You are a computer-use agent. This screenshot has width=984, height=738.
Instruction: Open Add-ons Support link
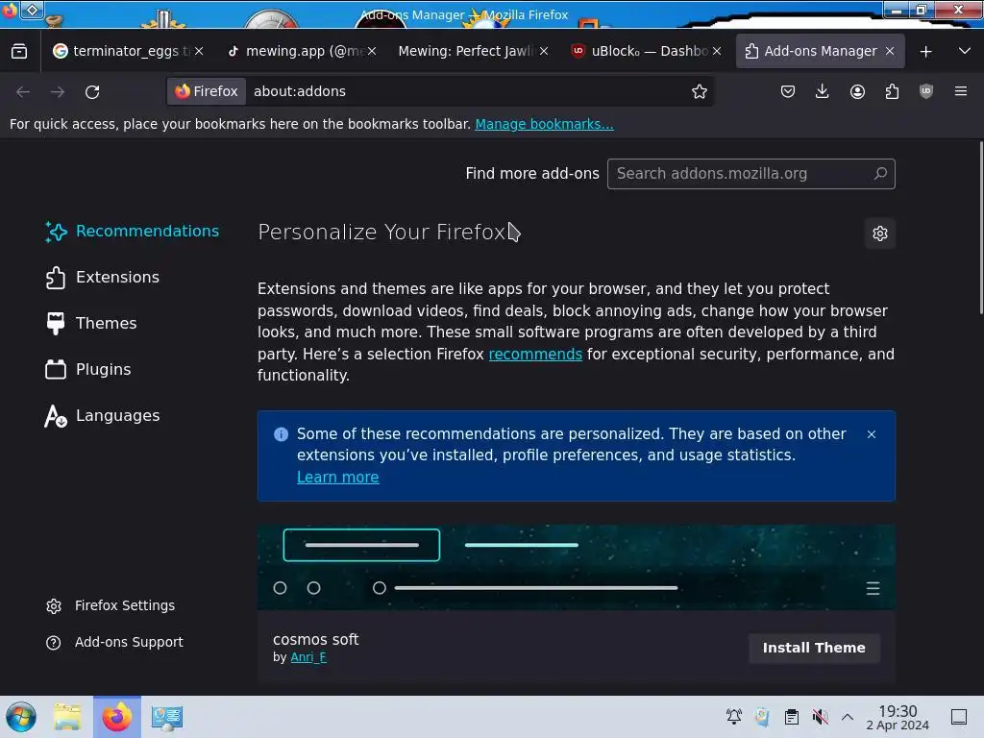click(114, 642)
